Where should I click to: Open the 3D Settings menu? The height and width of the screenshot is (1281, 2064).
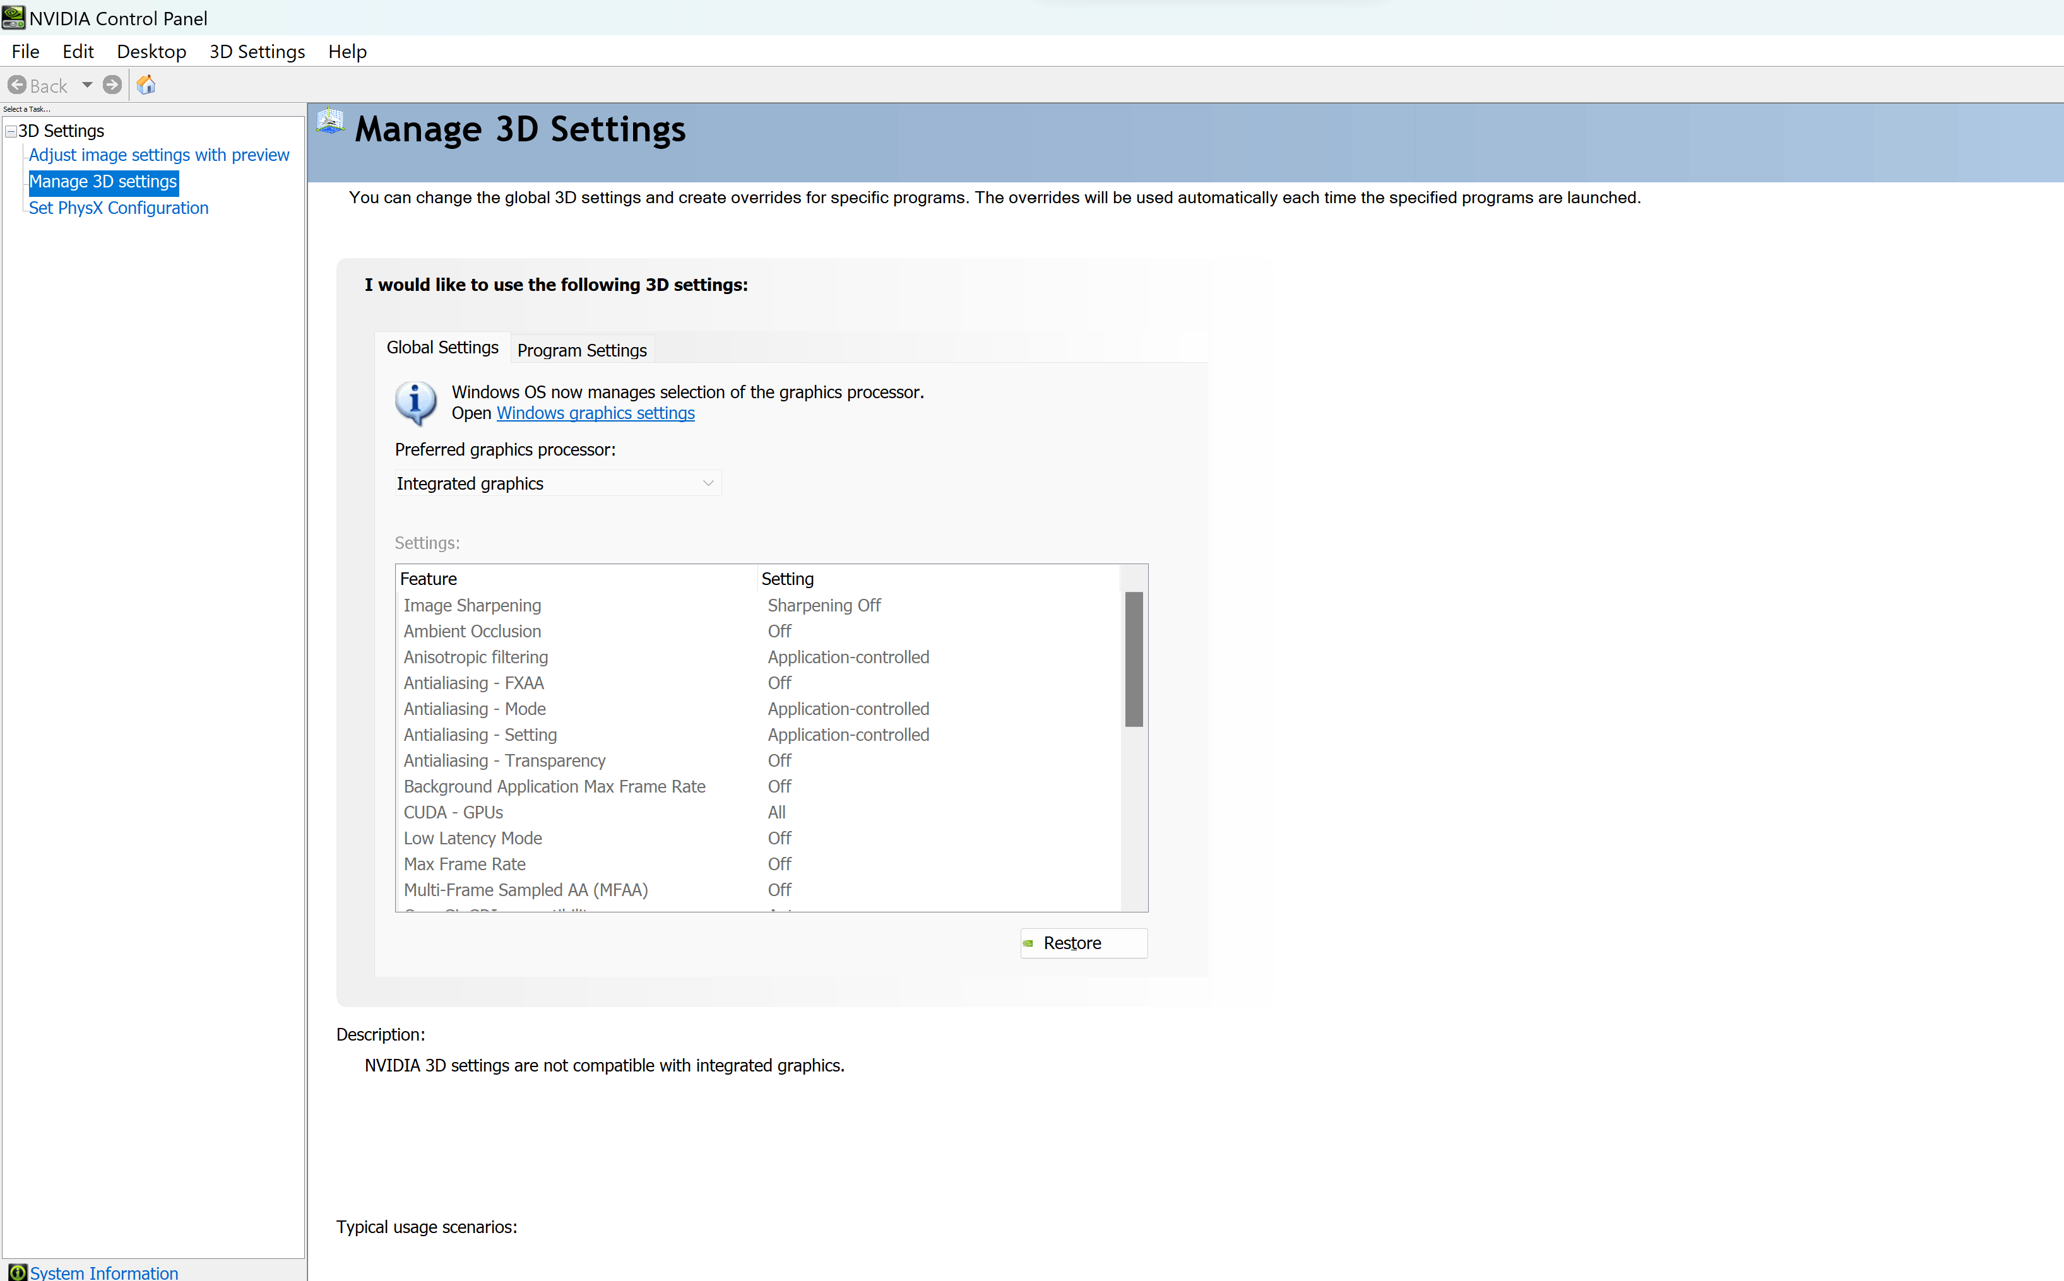tap(257, 52)
